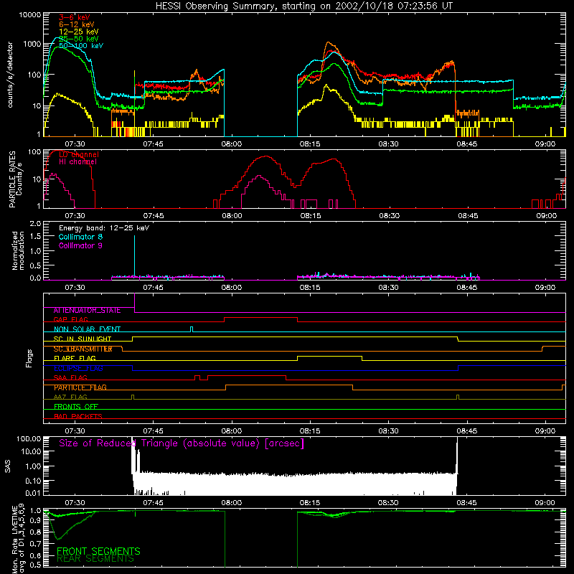
Task: Click '07:45' time label under modulation panel
Action: point(153,288)
